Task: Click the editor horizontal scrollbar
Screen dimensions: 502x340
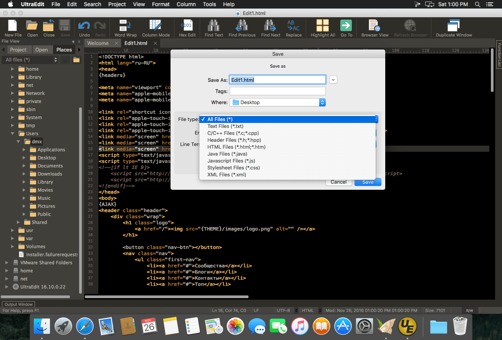Action: point(166,297)
